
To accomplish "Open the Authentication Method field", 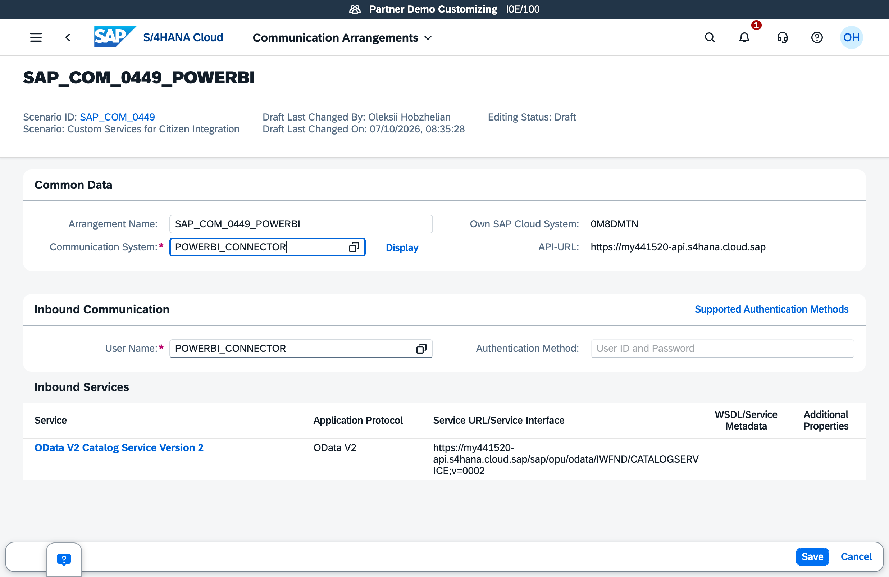I will 722,348.
